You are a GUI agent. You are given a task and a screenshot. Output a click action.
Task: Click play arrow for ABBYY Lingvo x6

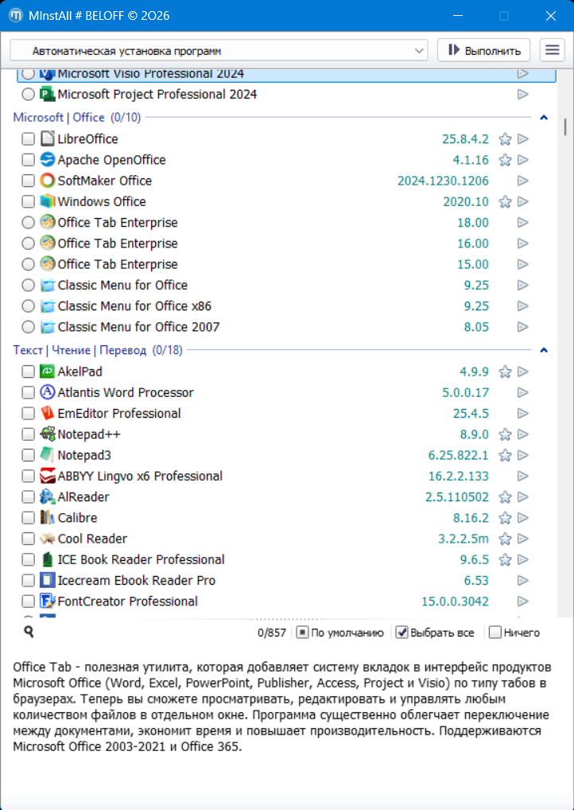(x=523, y=476)
